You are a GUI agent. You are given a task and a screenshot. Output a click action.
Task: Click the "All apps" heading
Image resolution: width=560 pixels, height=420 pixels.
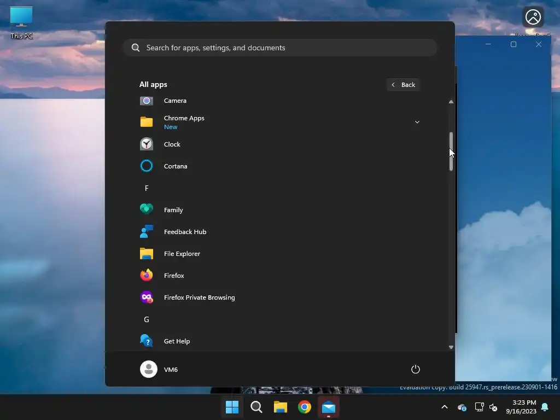coord(153,85)
